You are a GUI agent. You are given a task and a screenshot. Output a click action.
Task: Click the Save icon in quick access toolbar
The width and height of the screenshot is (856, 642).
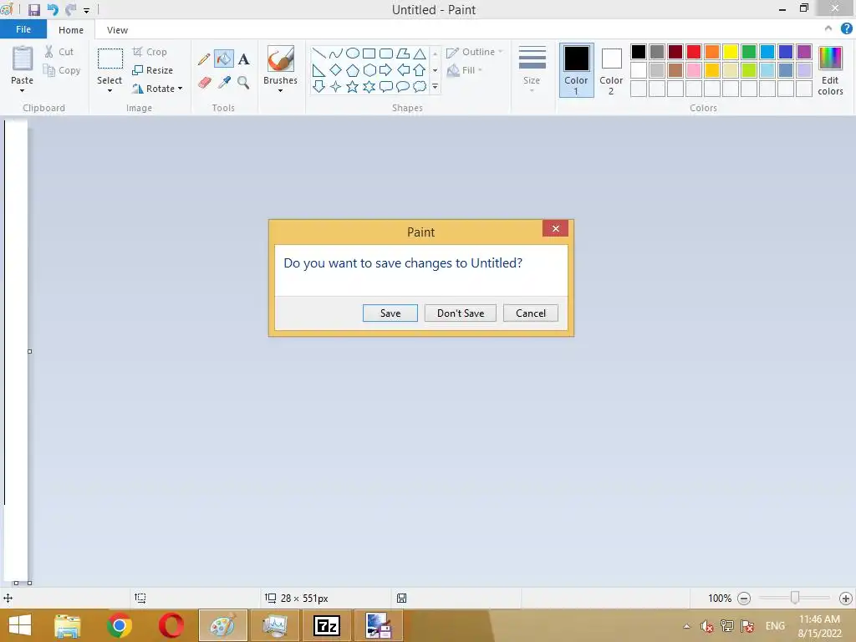click(x=33, y=10)
